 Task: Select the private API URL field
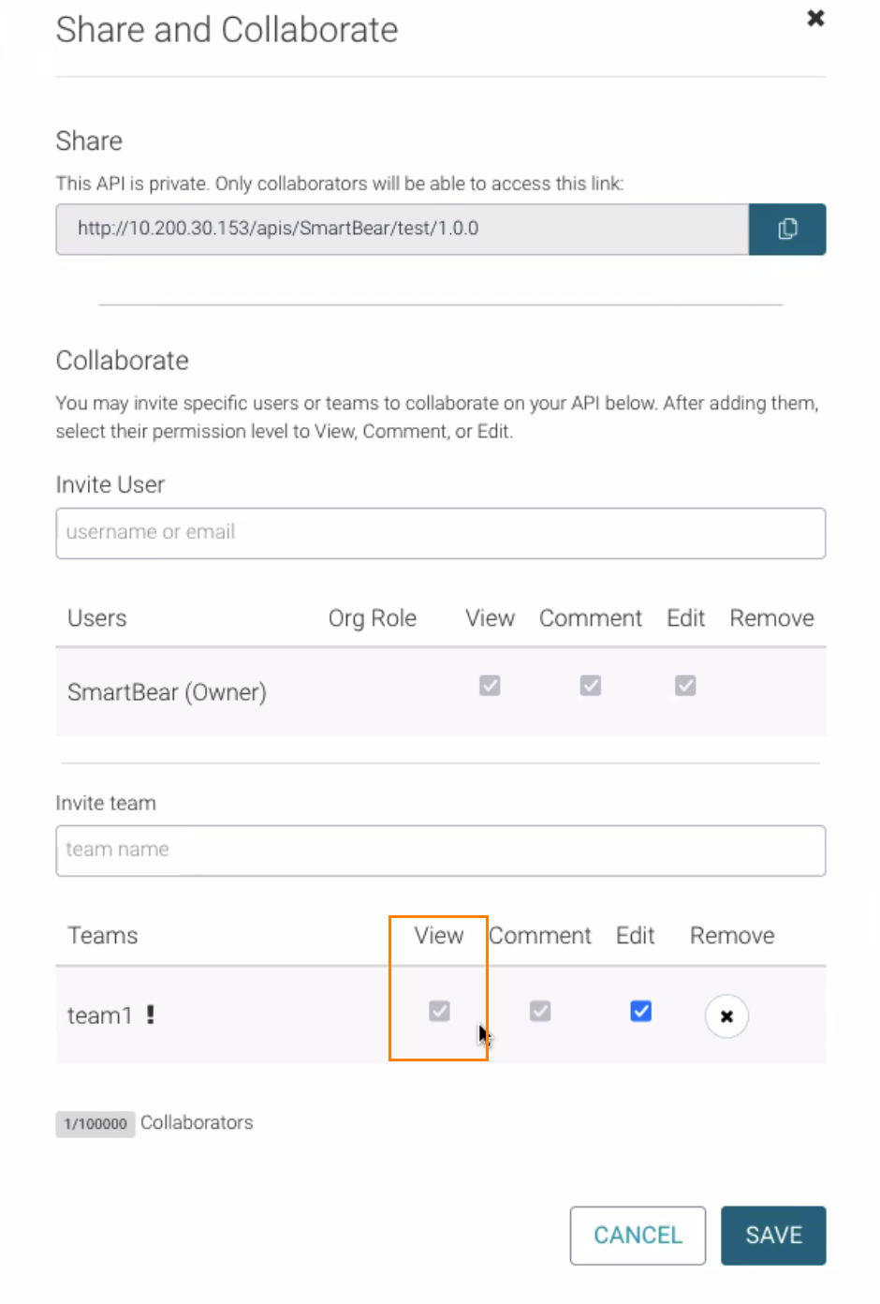point(402,230)
